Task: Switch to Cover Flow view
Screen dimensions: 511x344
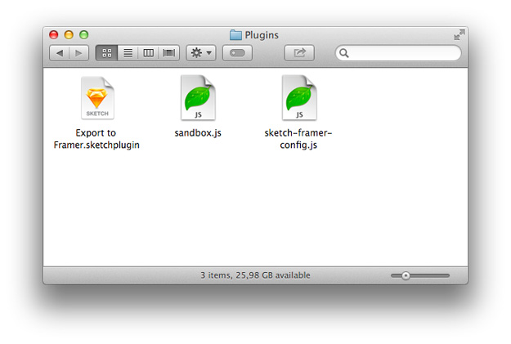Action: 168,53
